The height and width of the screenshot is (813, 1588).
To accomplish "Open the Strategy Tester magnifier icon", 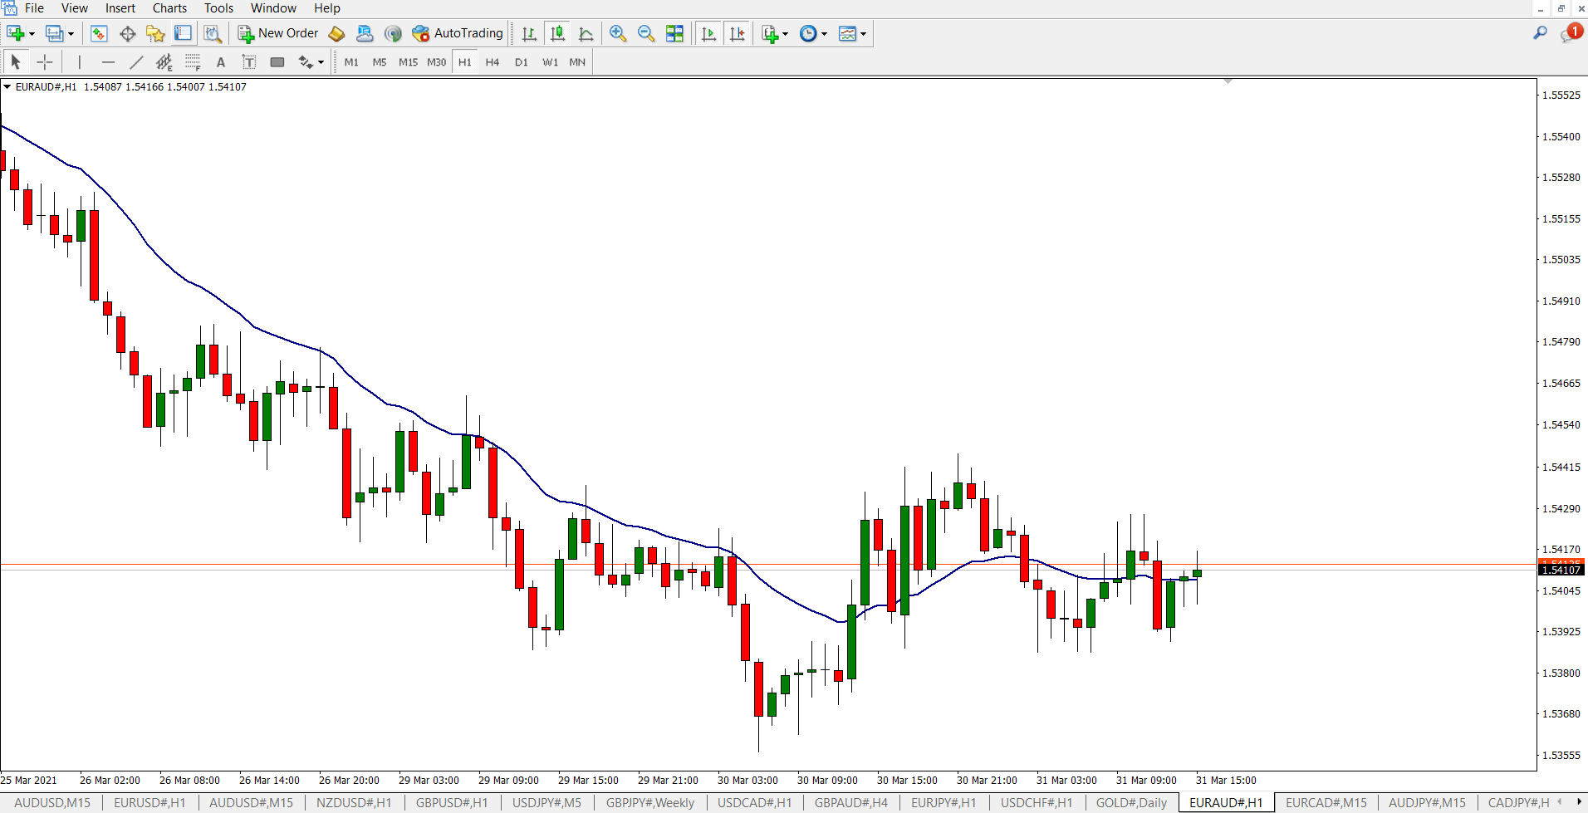I will tap(213, 33).
